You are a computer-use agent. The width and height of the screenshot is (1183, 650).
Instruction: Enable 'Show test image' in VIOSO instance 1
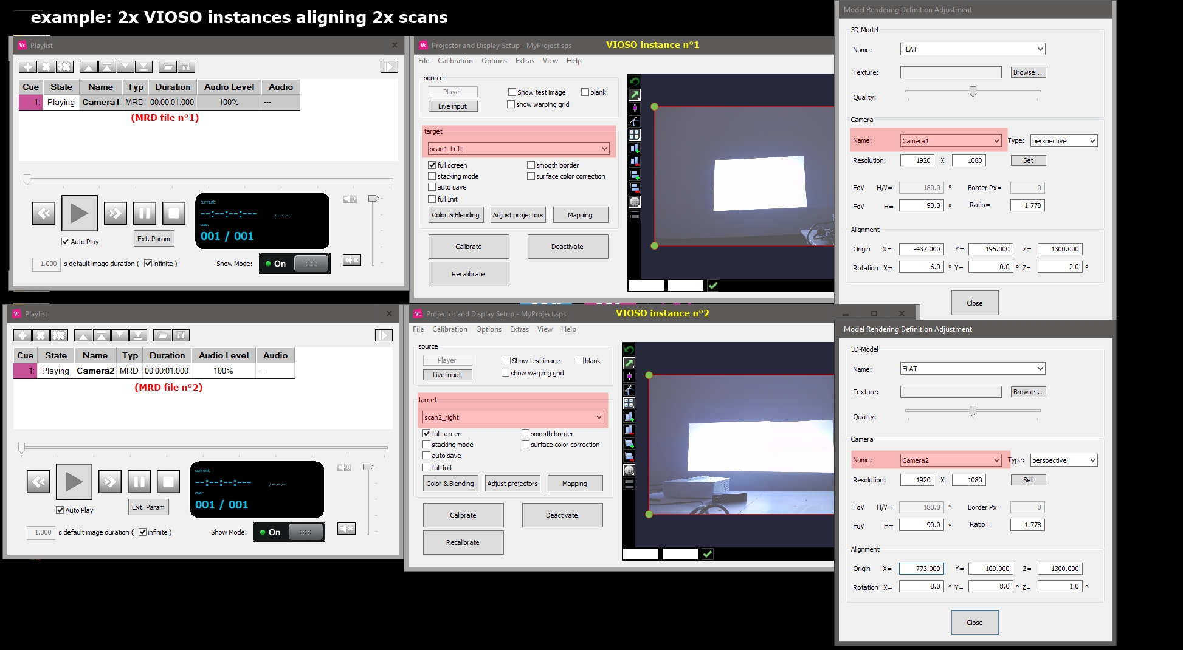pyautogui.click(x=512, y=92)
